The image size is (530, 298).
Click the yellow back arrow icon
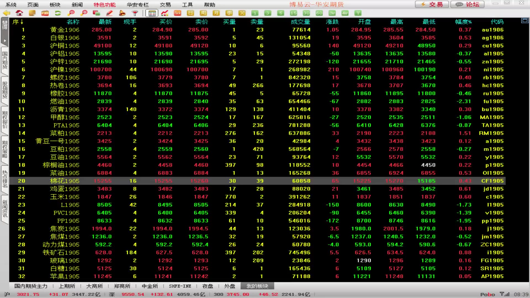(6, 13)
